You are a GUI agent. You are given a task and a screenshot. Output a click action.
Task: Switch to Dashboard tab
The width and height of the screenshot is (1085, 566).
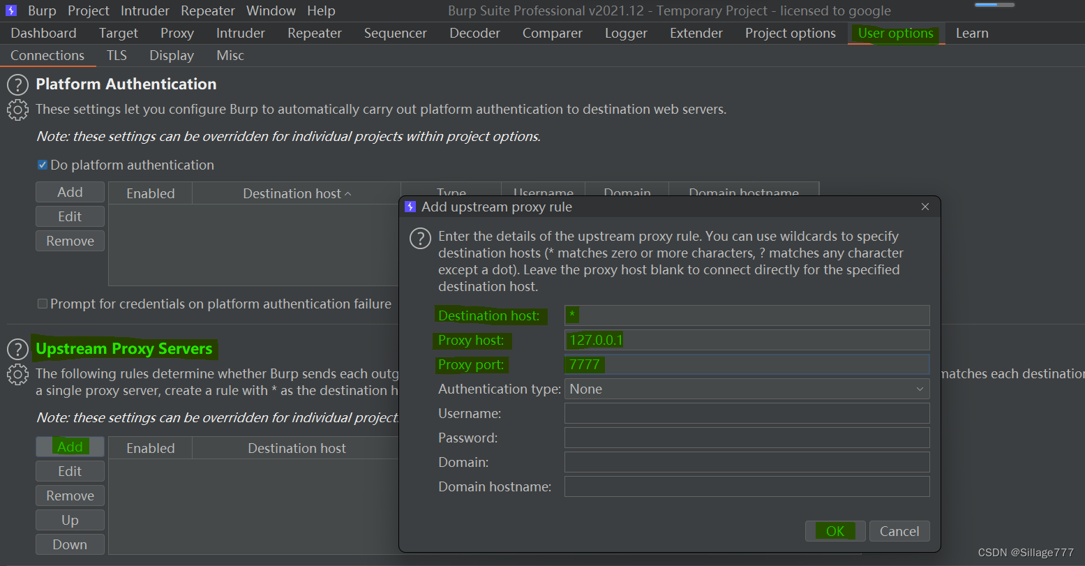(43, 33)
